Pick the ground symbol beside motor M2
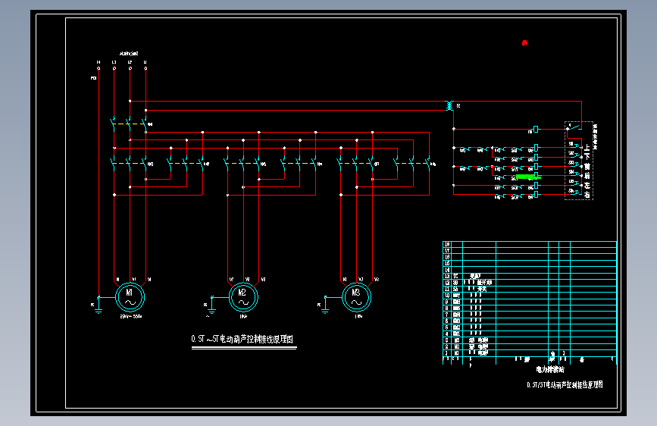The height and width of the screenshot is (426, 657). 211,305
